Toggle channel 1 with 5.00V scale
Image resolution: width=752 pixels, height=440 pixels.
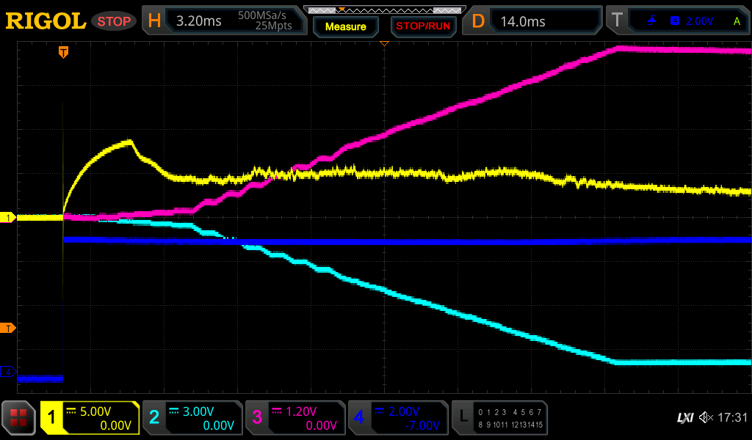pos(90,417)
